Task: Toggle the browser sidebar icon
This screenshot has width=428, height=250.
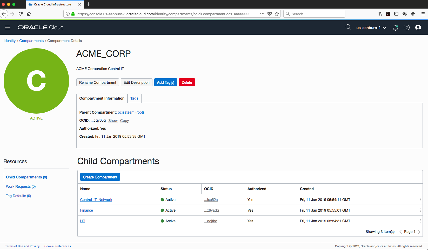Action: click(396, 14)
